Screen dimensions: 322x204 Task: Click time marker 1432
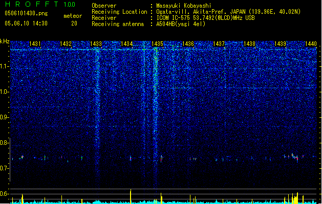coord(66,44)
